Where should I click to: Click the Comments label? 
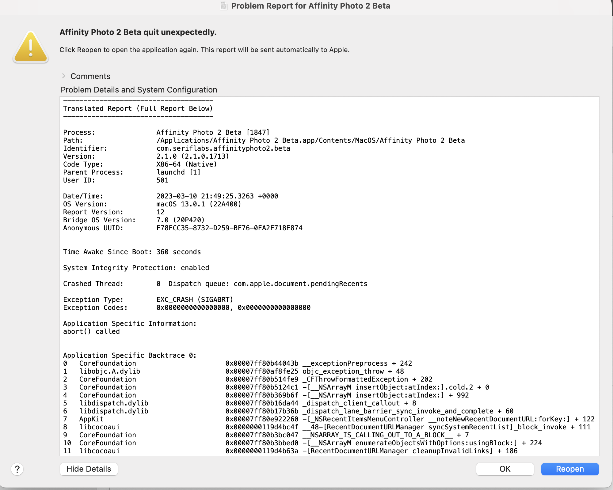click(x=90, y=76)
